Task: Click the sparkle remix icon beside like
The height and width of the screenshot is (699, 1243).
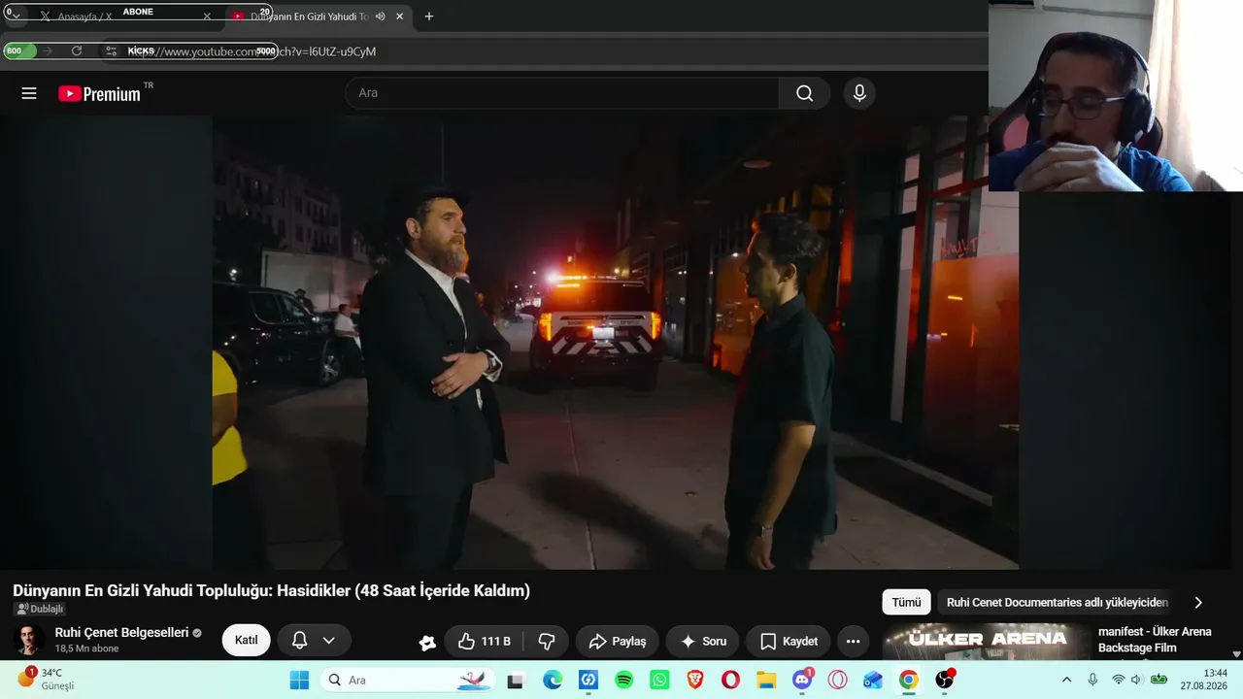Action: [x=427, y=642]
